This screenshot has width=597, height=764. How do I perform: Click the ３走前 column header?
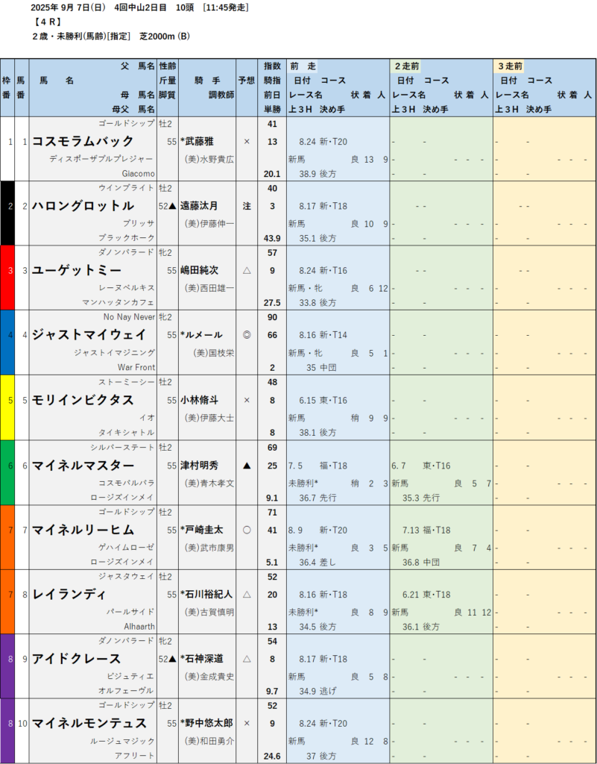click(510, 66)
